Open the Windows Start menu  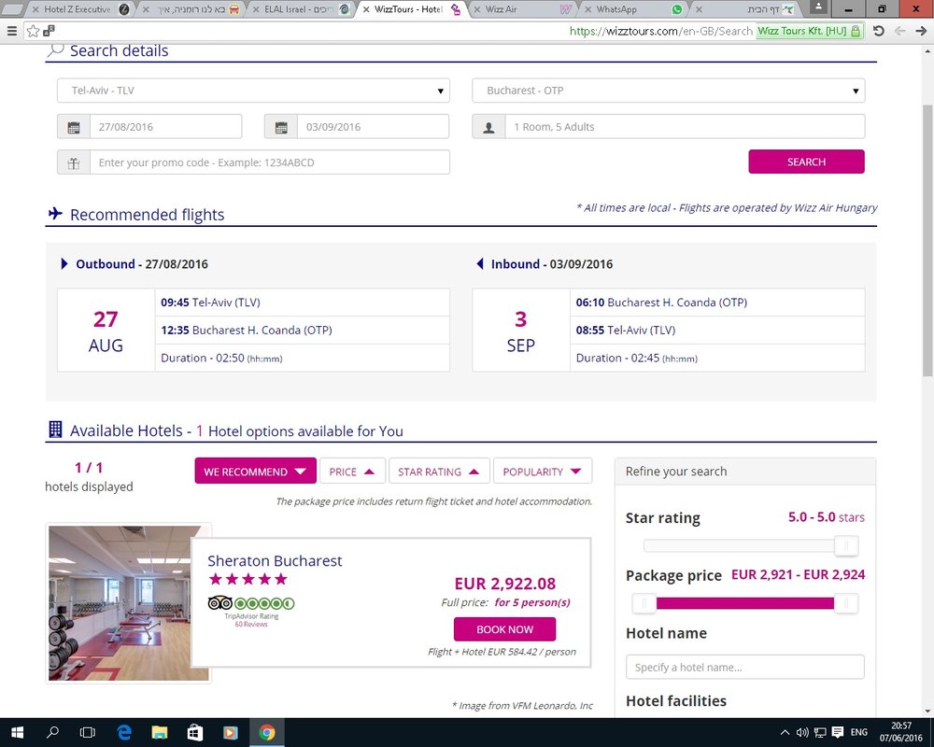click(x=17, y=732)
